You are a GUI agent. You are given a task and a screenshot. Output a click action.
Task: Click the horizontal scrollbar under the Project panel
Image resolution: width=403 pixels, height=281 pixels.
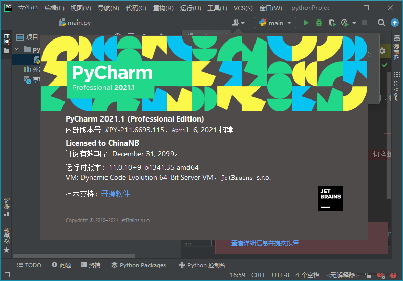coord(74,256)
